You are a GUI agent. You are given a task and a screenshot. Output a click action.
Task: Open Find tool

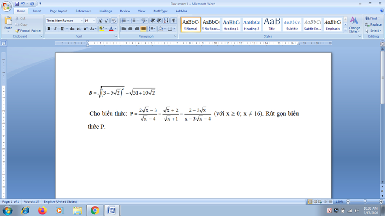point(372,18)
